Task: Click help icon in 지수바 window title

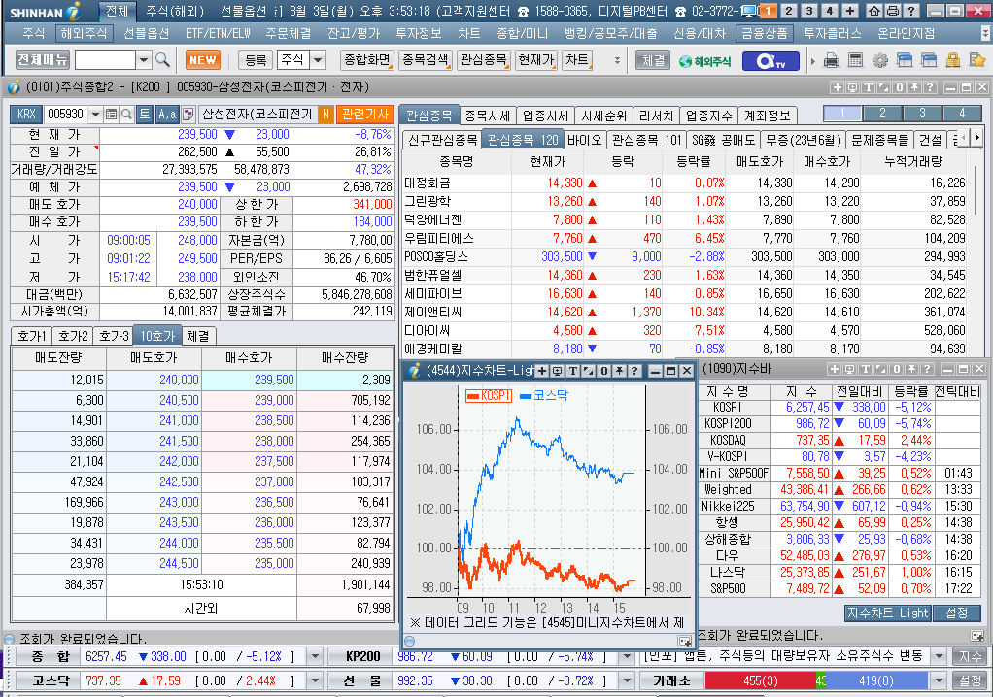Action: coord(927,369)
